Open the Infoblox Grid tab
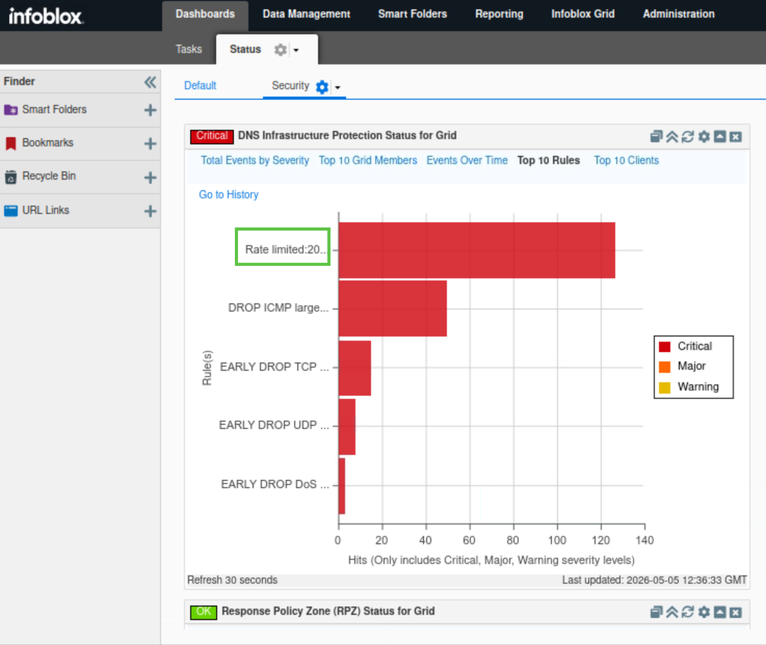The image size is (766, 645). (x=583, y=15)
